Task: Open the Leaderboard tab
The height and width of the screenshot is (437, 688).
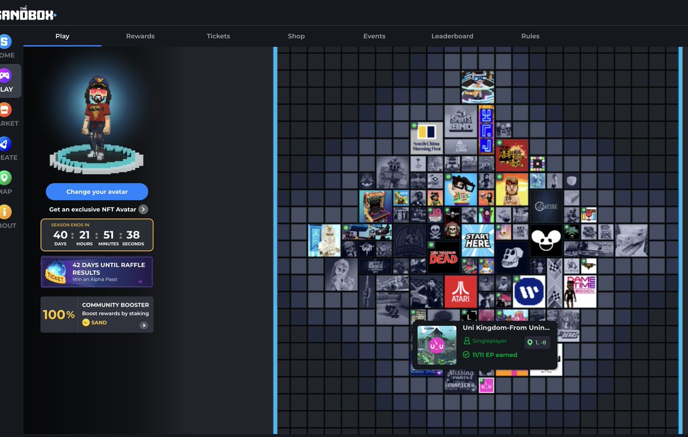Action: pyautogui.click(x=452, y=36)
